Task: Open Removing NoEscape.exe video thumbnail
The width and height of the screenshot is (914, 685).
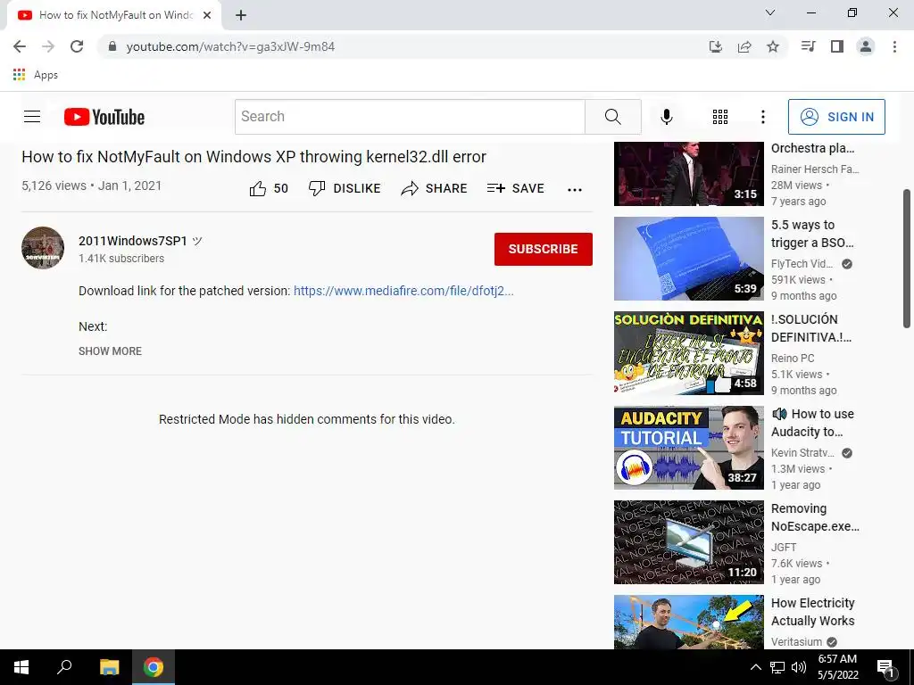Action: [x=688, y=541]
